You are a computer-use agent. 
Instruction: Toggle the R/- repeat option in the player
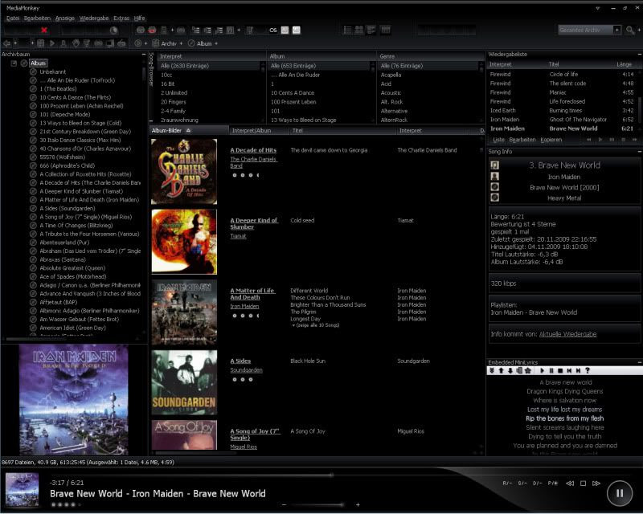click(507, 483)
